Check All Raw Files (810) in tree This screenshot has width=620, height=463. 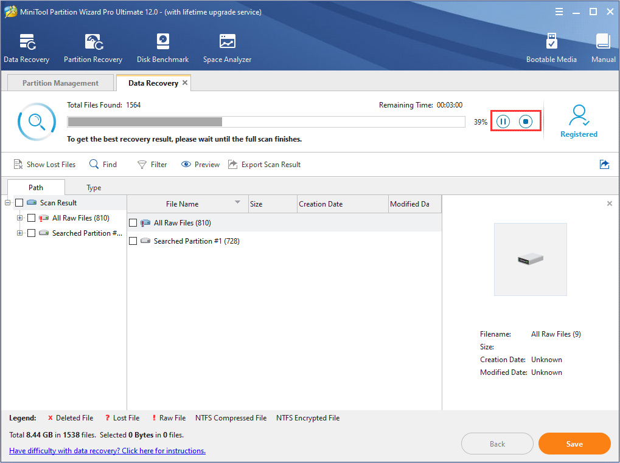[31, 218]
